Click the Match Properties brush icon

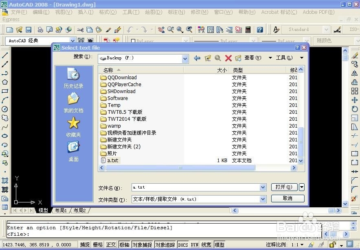(108, 30)
